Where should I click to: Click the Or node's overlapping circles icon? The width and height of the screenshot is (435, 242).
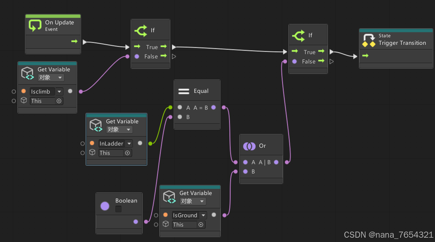[250, 146]
